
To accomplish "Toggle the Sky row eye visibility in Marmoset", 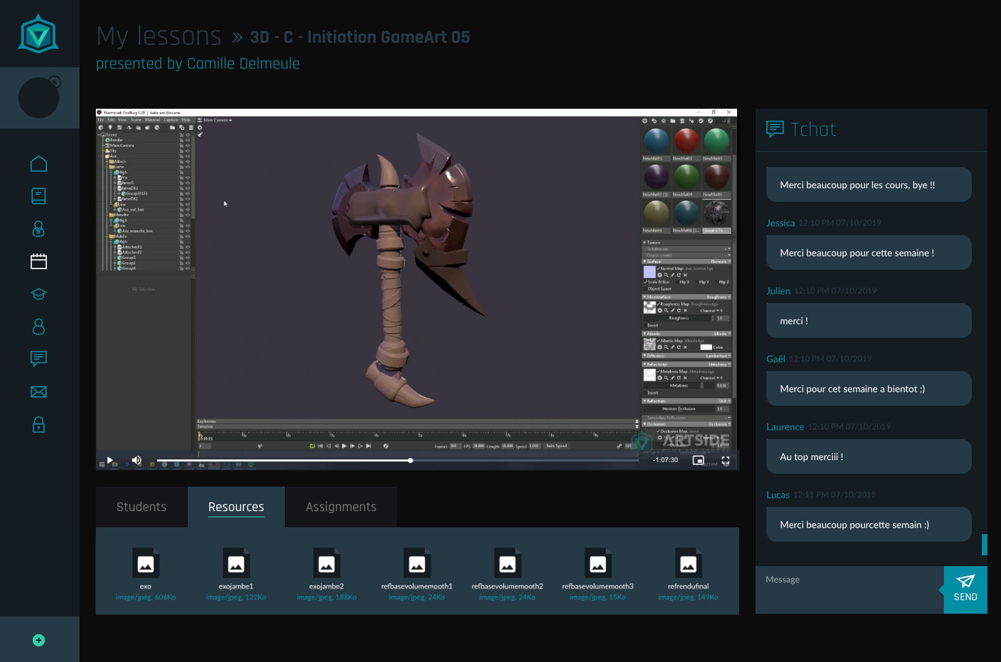I will (188, 151).
